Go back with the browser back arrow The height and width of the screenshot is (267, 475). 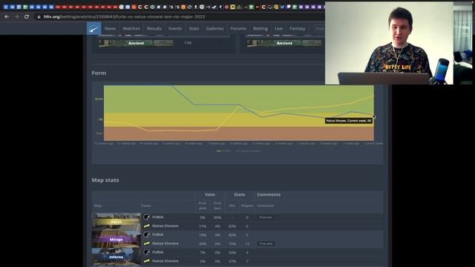[x=7, y=16]
